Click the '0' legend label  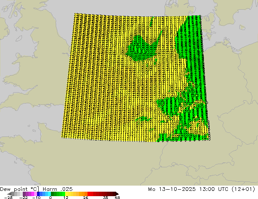point(50,197)
